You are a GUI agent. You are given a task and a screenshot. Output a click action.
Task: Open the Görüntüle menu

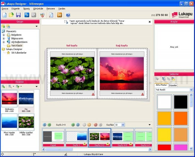tap(38, 8)
